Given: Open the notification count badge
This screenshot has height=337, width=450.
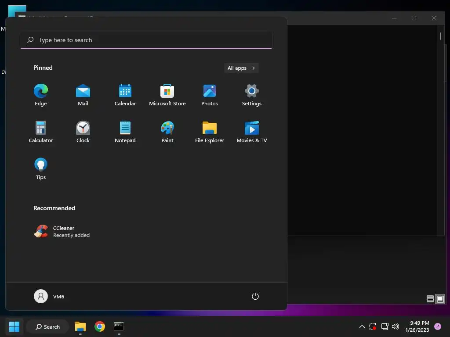Looking at the screenshot, I should pos(438,326).
